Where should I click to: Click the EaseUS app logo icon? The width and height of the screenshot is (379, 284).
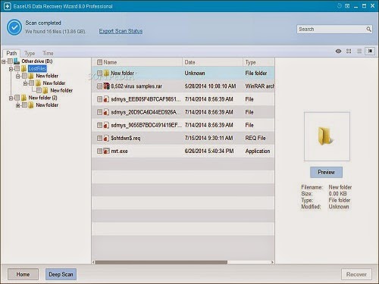point(7,6)
